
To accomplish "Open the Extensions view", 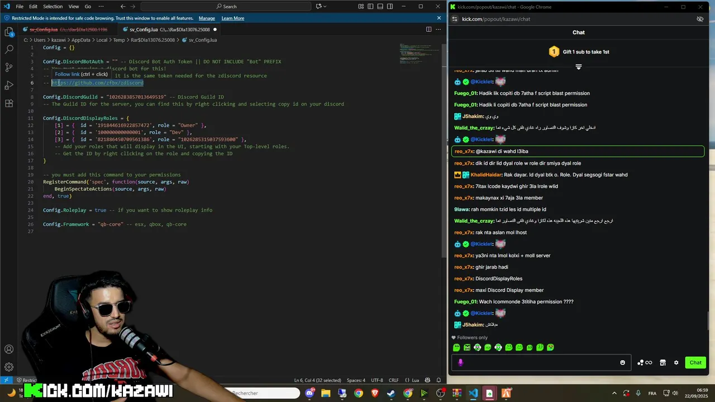I will [9, 103].
